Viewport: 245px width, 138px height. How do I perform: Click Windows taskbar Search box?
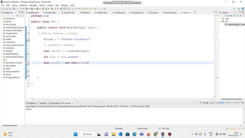pos(88,134)
